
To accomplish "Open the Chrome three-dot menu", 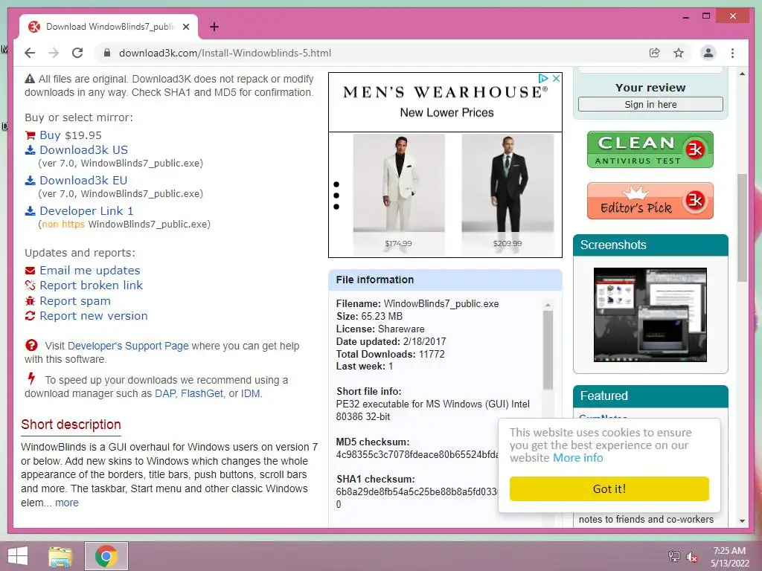I will click(x=732, y=53).
